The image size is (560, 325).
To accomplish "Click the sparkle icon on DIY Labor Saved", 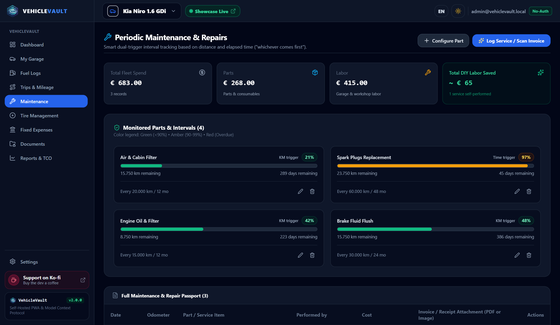I will [x=541, y=72].
